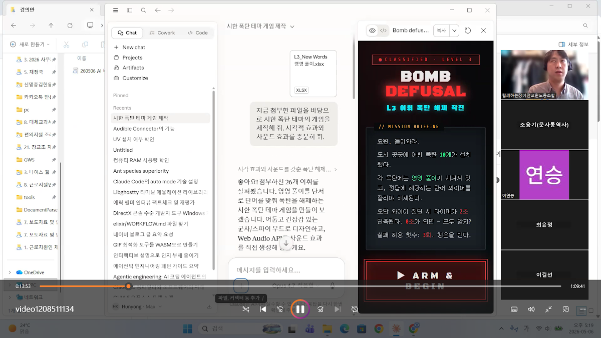Click the search magnifier icon in Claude header

tap(144, 10)
